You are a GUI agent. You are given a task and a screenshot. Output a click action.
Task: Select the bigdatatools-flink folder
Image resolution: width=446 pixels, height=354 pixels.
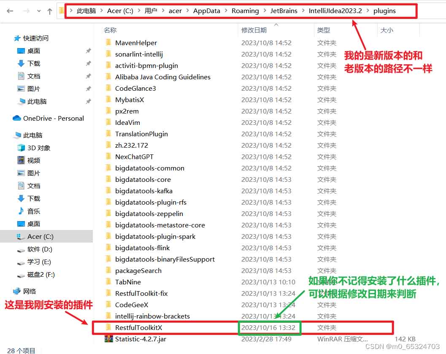coord(142,248)
